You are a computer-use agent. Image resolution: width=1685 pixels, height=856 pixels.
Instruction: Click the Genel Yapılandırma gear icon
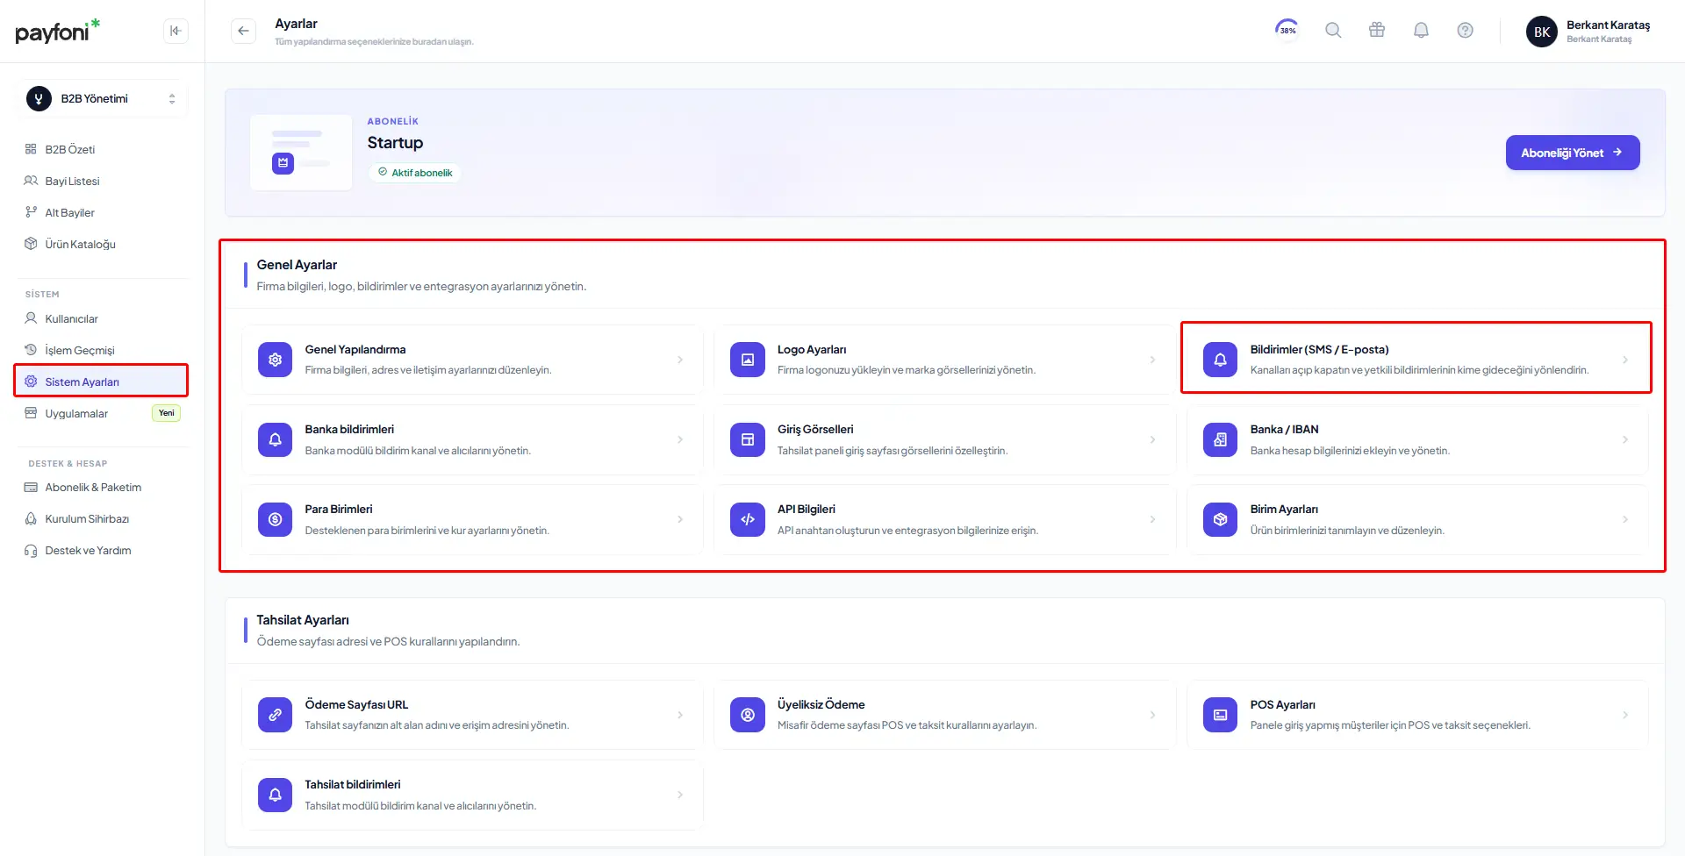275,360
